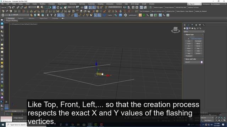227x127 pixels.
Task: Open the Splines category dropdown
Action: 194,31
